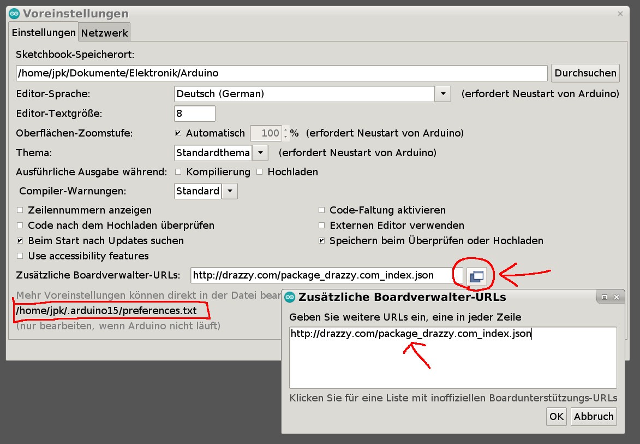
Task: Confirm with the OK button
Action: (557, 417)
